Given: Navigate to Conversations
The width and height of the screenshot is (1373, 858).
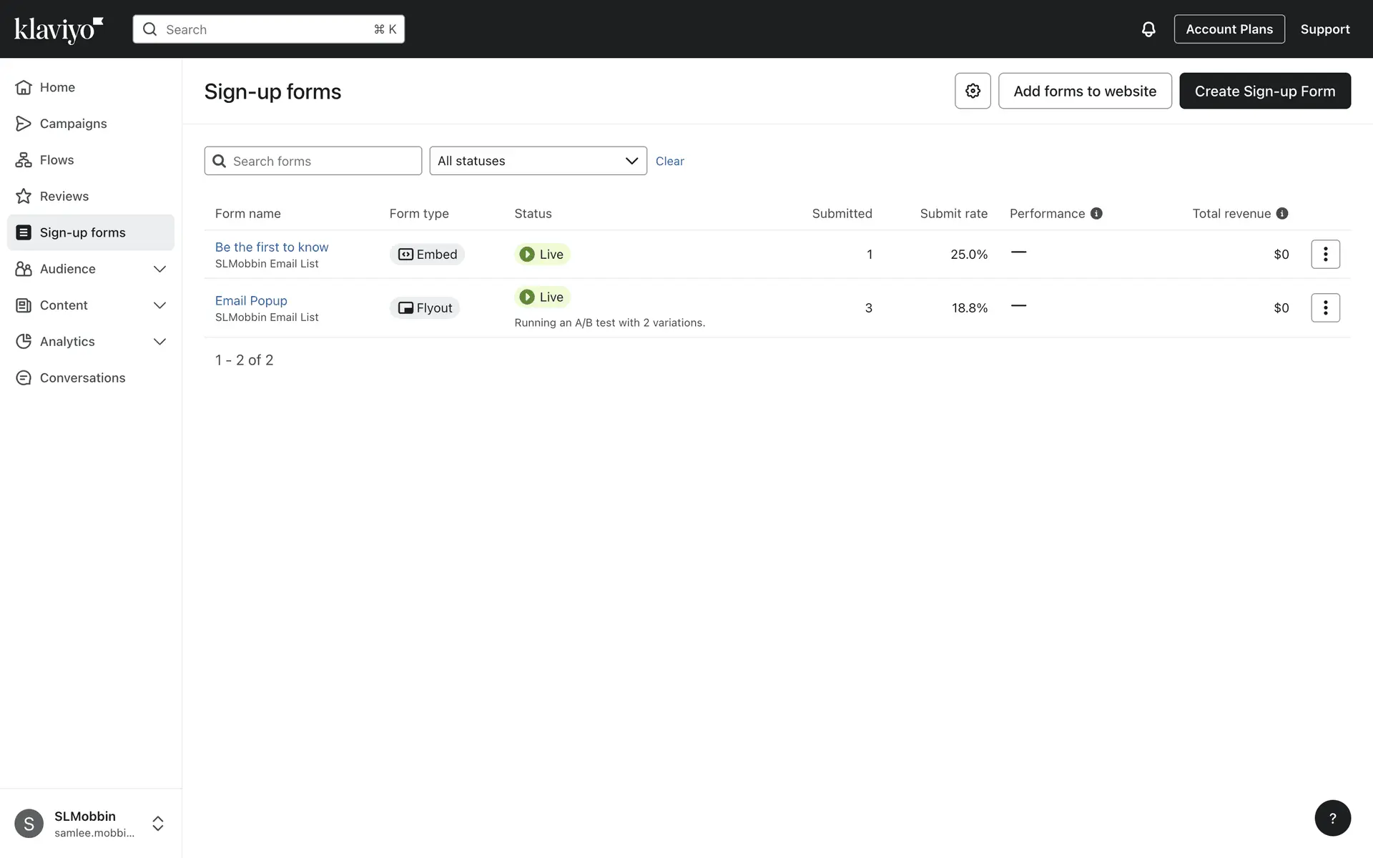Looking at the screenshot, I should [82, 378].
